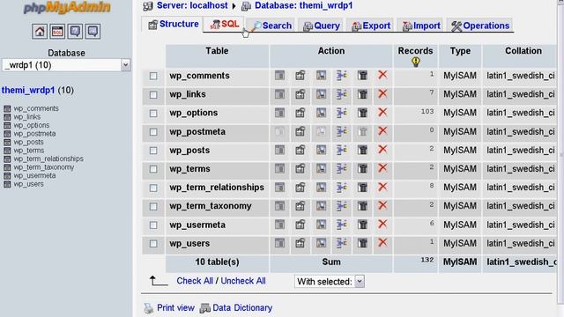Switch to the Export tab
The image size is (564, 317).
click(x=371, y=26)
